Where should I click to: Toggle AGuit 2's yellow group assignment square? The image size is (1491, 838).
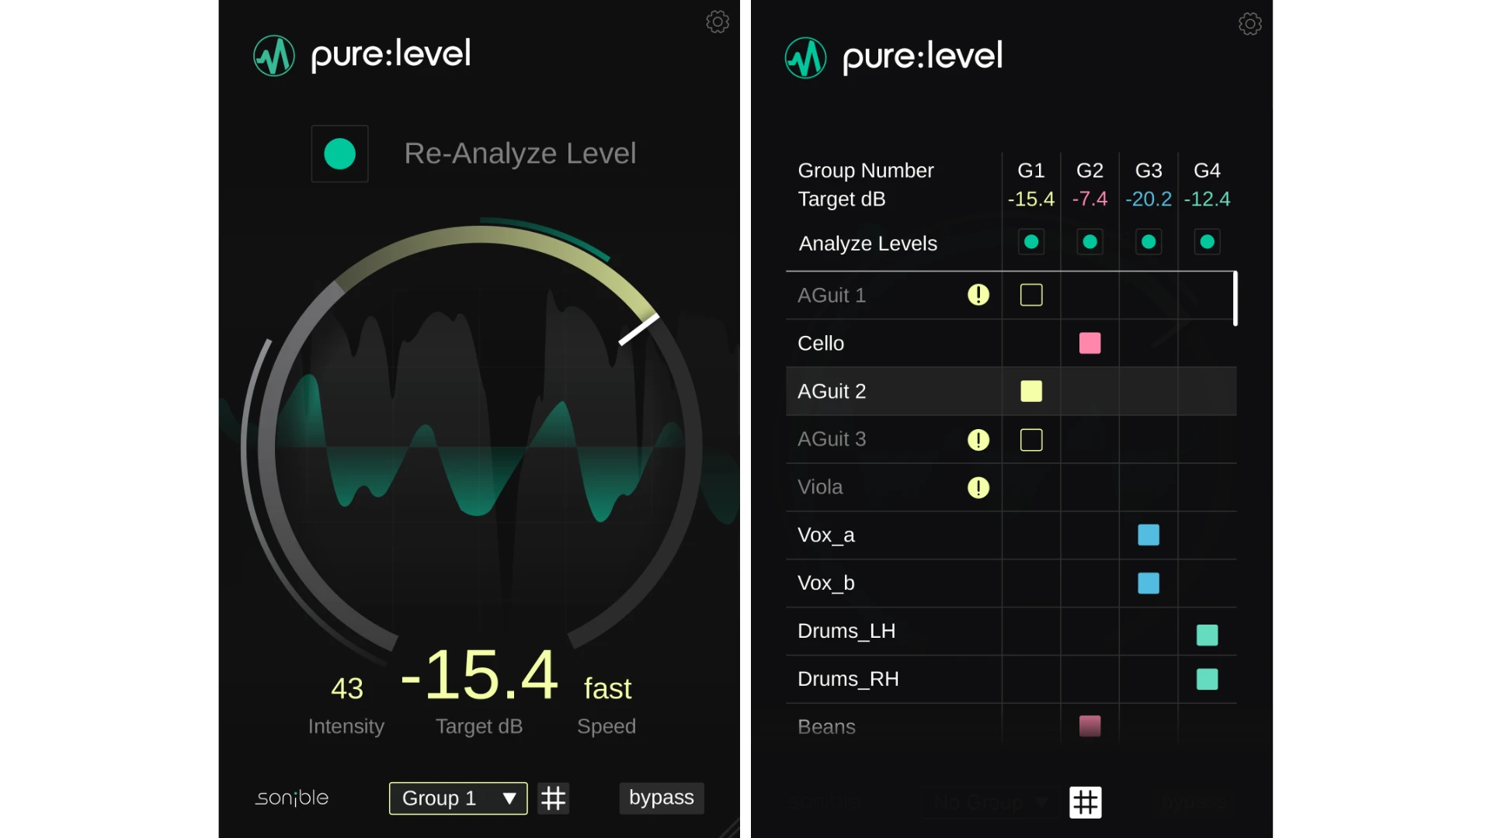pyautogui.click(x=1030, y=391)
